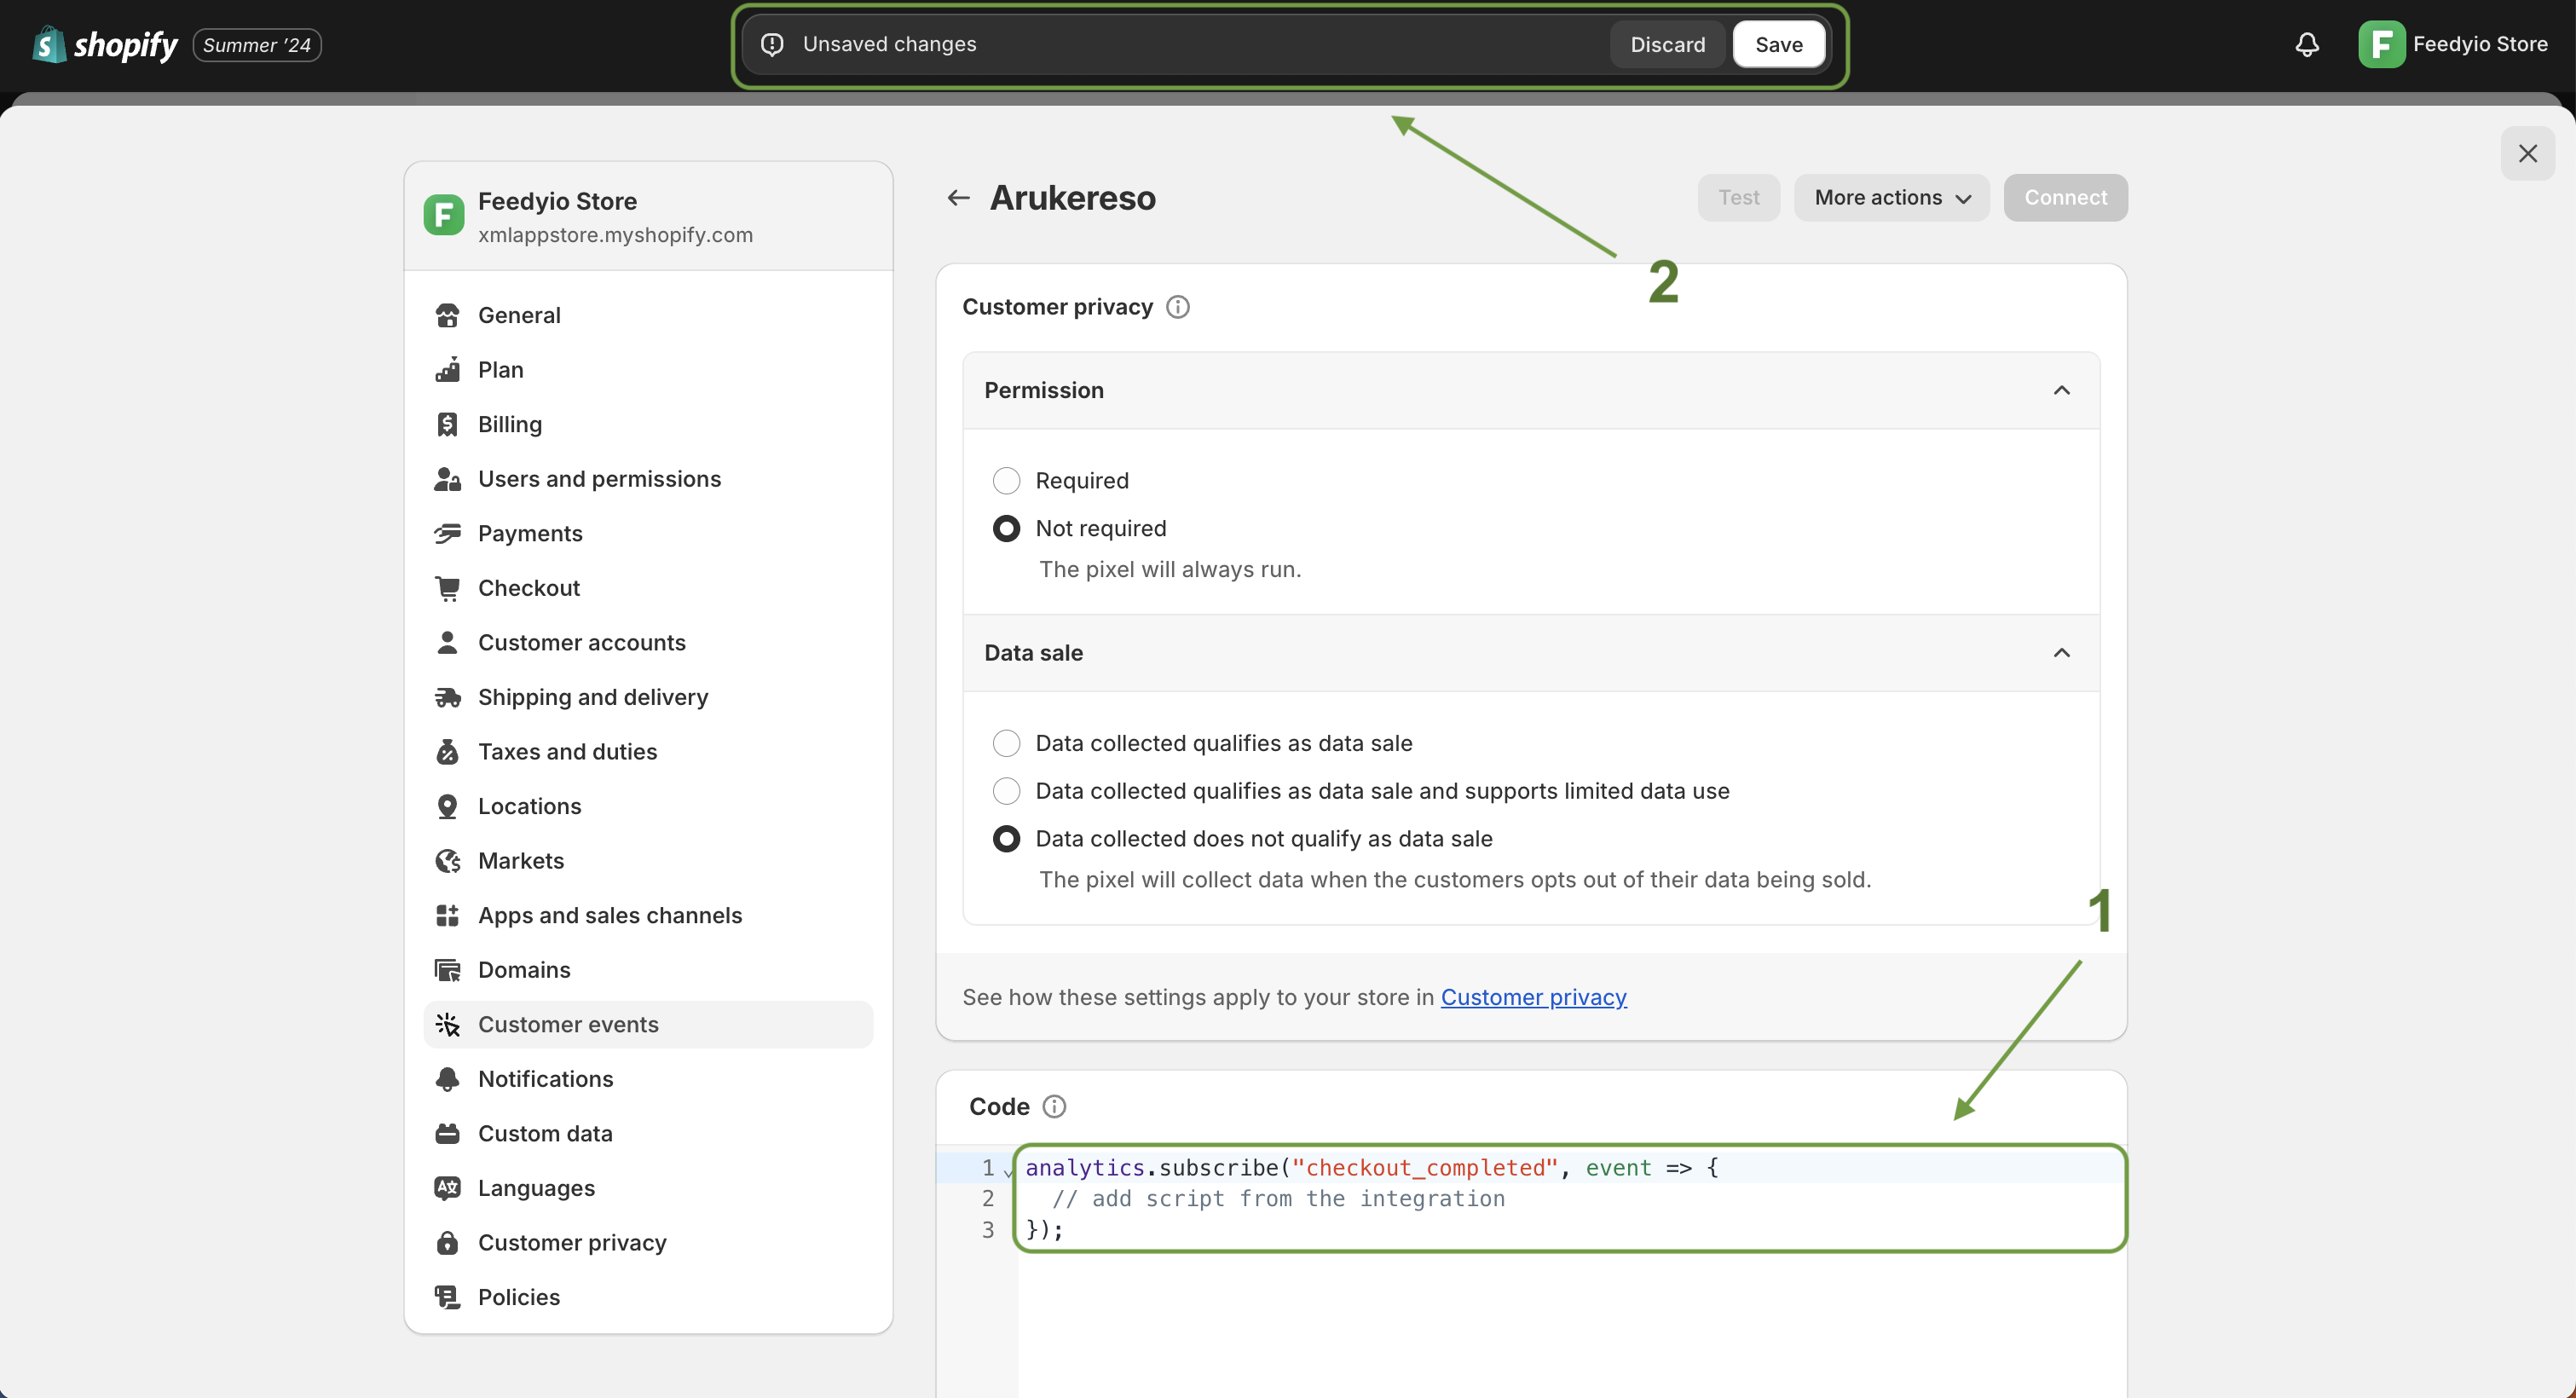The width and height of the screenshot is (2576, 1398).
Task: Open Customer events menu item
Action: coord(648,1024)
